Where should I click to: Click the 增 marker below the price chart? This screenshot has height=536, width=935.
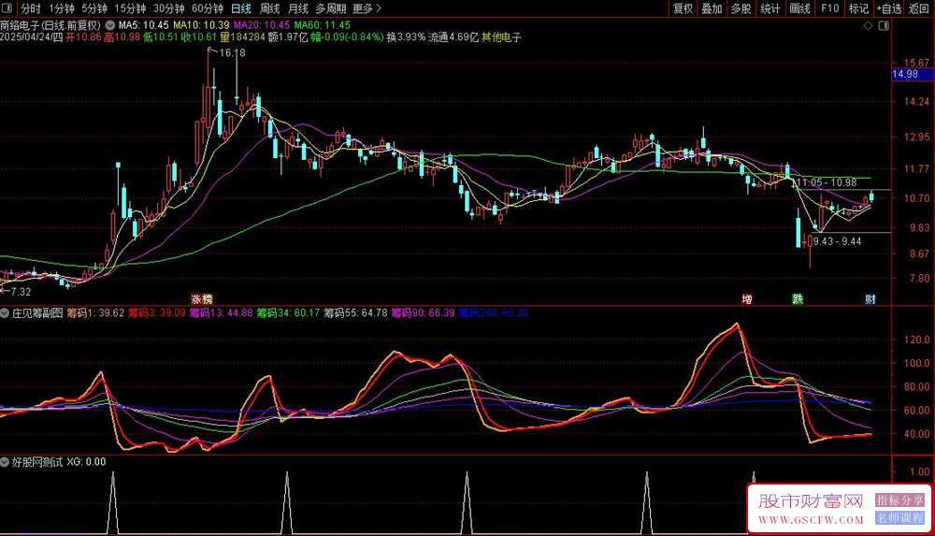click(747, 299)
